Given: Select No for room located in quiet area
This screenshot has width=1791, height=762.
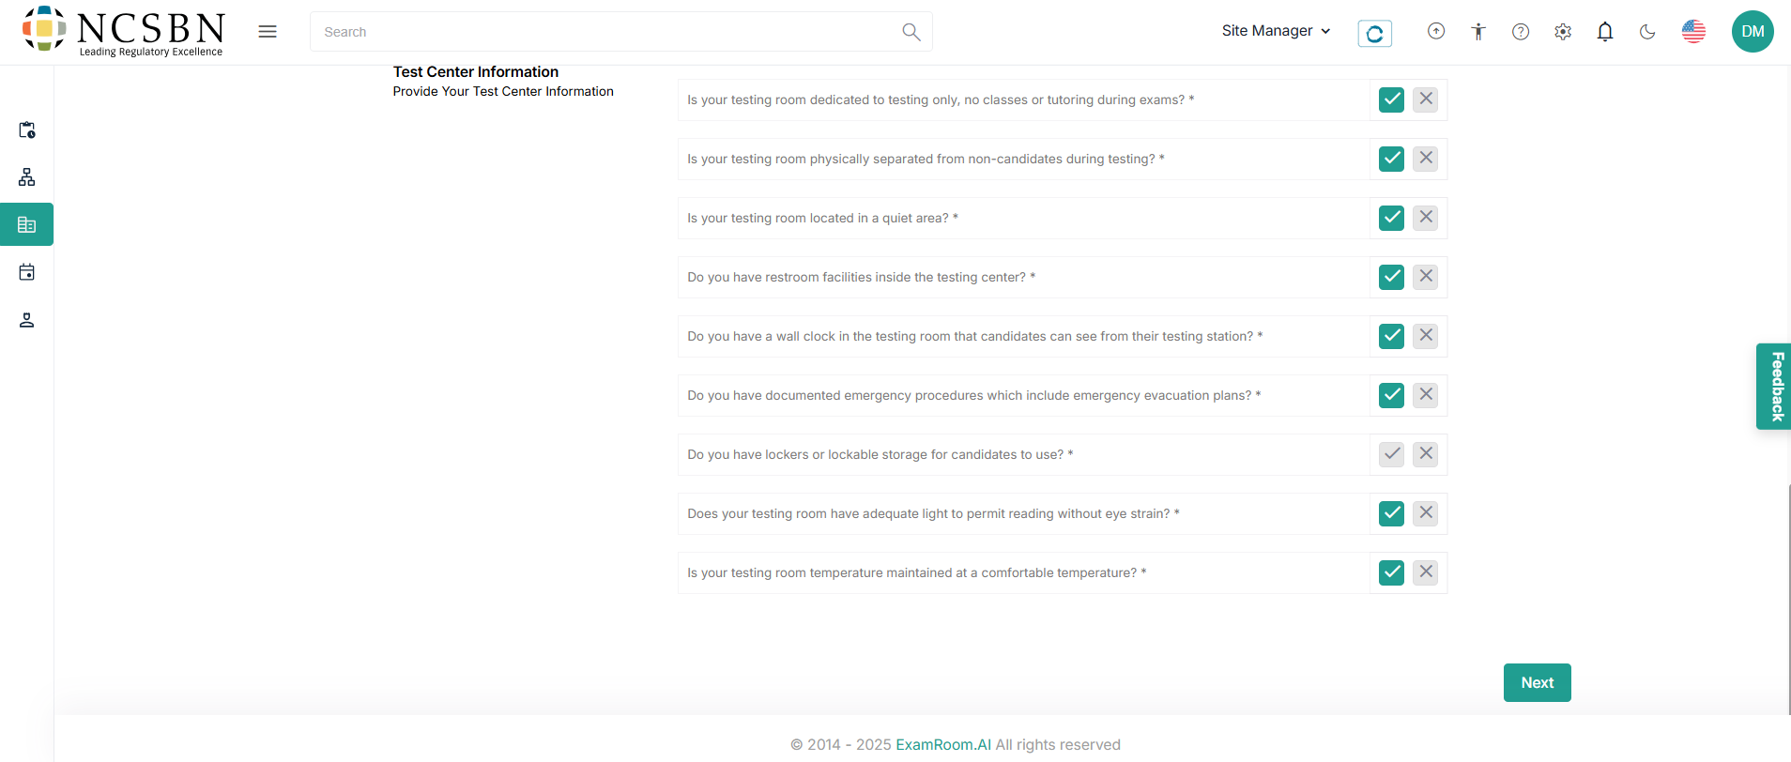Looking at the screenshot, I should tap(1426, 218).
